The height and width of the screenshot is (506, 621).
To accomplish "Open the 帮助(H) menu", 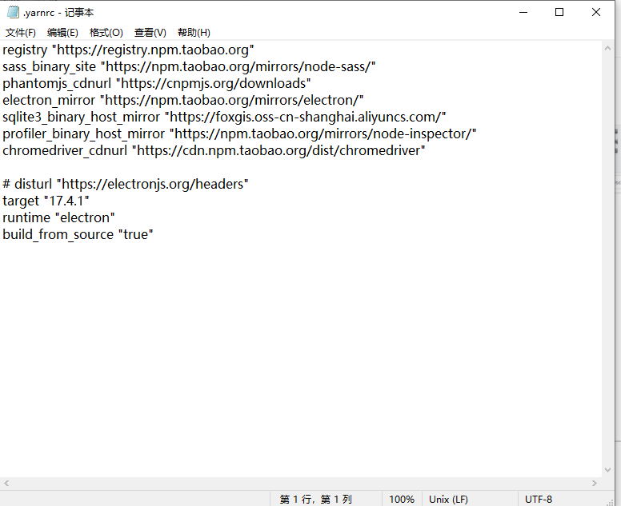I will 194,33.
